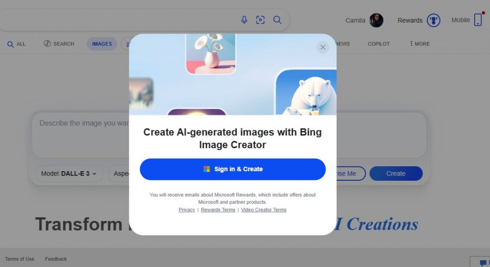490x267 pixels.
Task: Open the Privacy link
Action: 187,210
